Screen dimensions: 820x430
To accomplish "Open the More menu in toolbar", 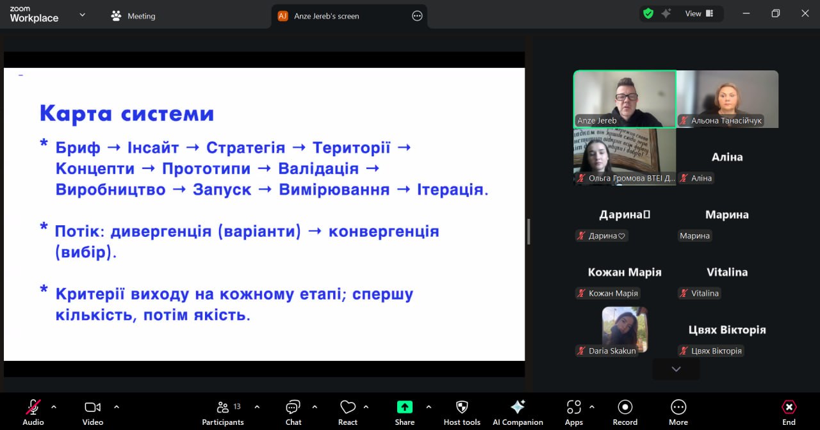I will tap(678, 407).
